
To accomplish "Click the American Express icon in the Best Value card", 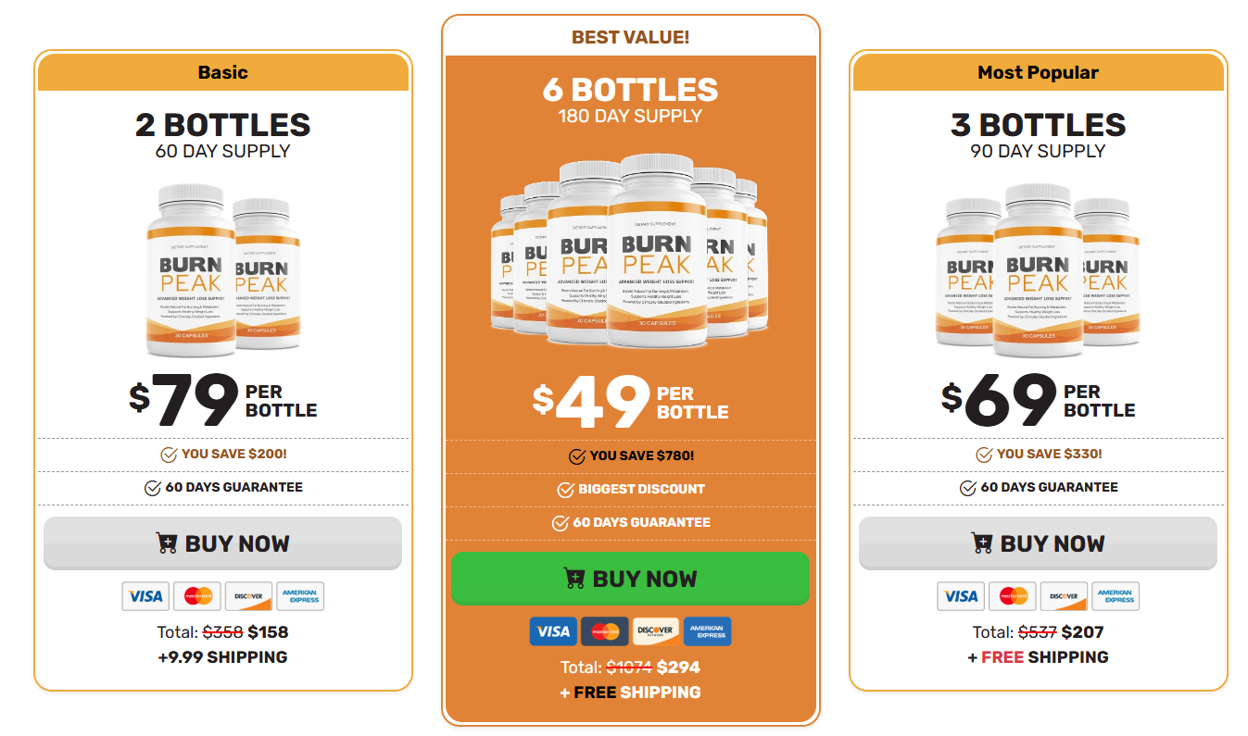I will pos(708,631).
